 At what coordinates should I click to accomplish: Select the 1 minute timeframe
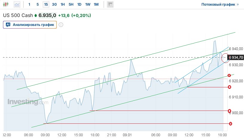(x=29, y=4)
